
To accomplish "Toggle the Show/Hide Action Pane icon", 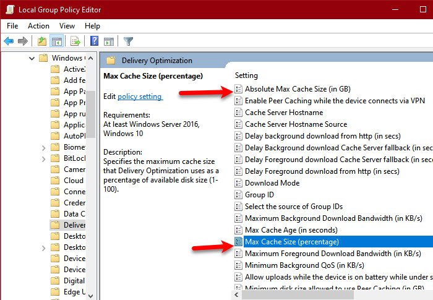I will 109,41.
